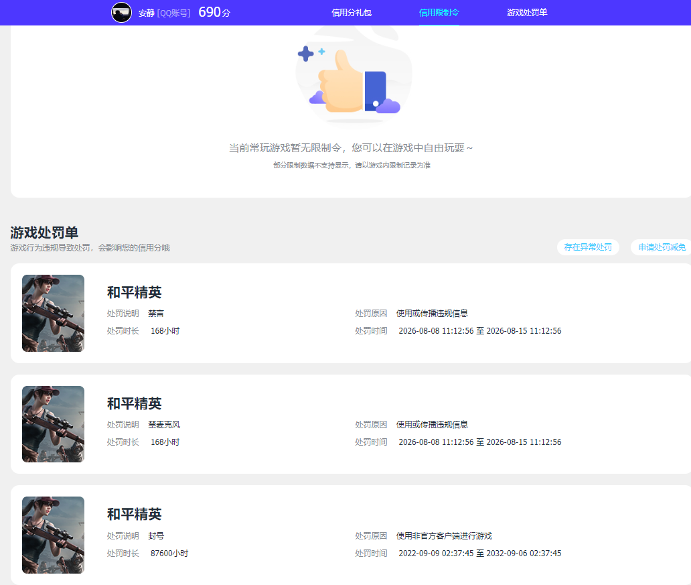Click the user avatar in the header
691x585 pixels.
121,12
